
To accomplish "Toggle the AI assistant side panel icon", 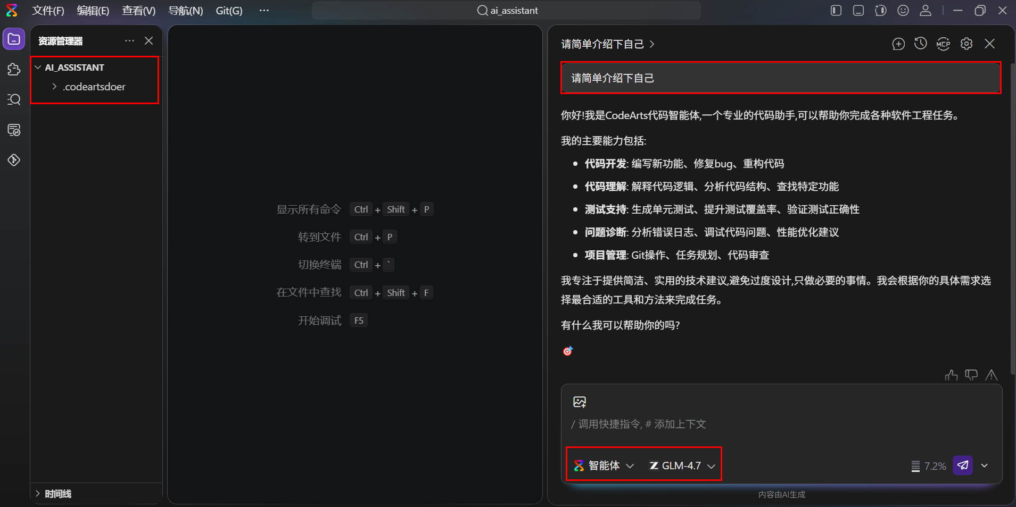I will coord(881,11).
